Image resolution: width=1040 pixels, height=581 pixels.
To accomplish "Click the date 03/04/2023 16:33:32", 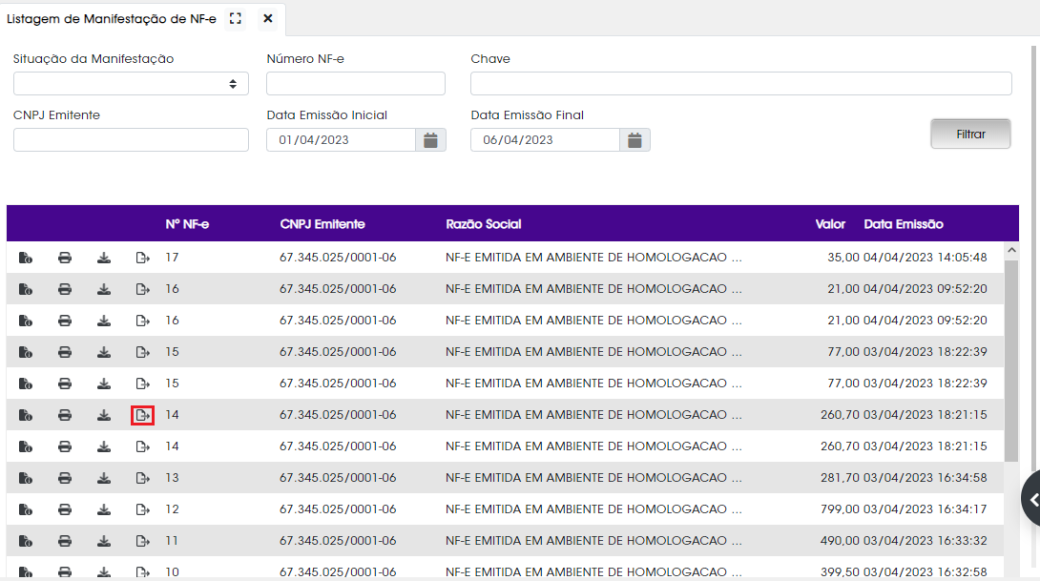I will coord(926,541).
